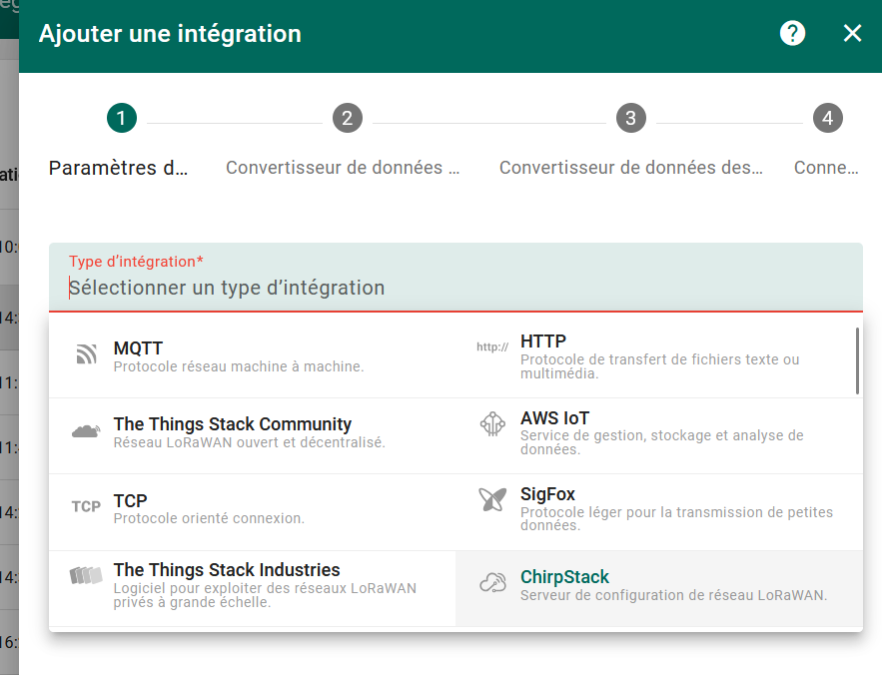Select the Conne… step label

tap(826, 168)
